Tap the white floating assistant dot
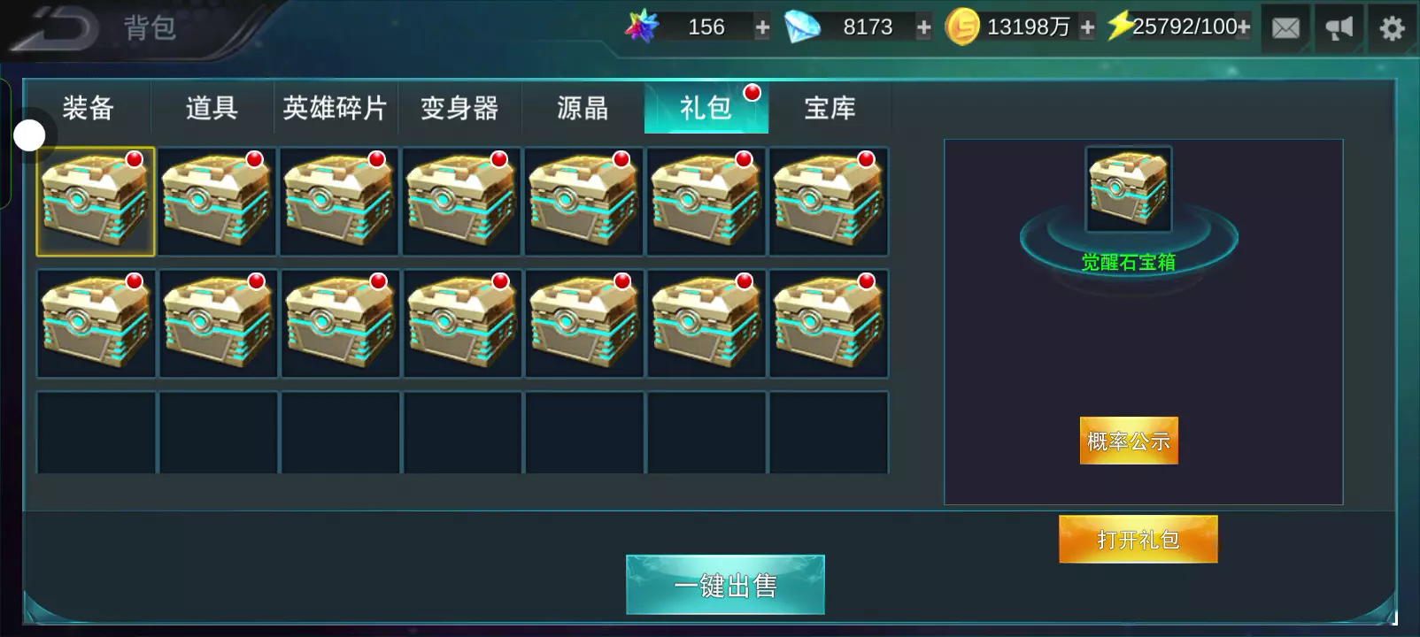The image size is (1420, 637). [x=29, y=135]
